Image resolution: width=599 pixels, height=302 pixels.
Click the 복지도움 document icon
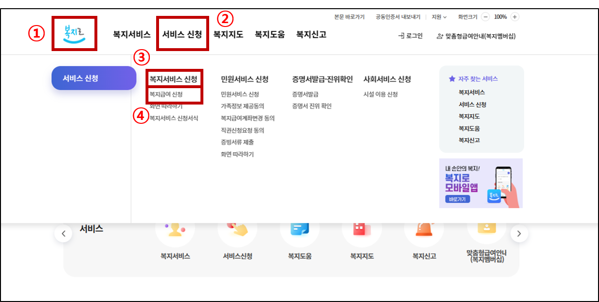click(x=300, y=231)
